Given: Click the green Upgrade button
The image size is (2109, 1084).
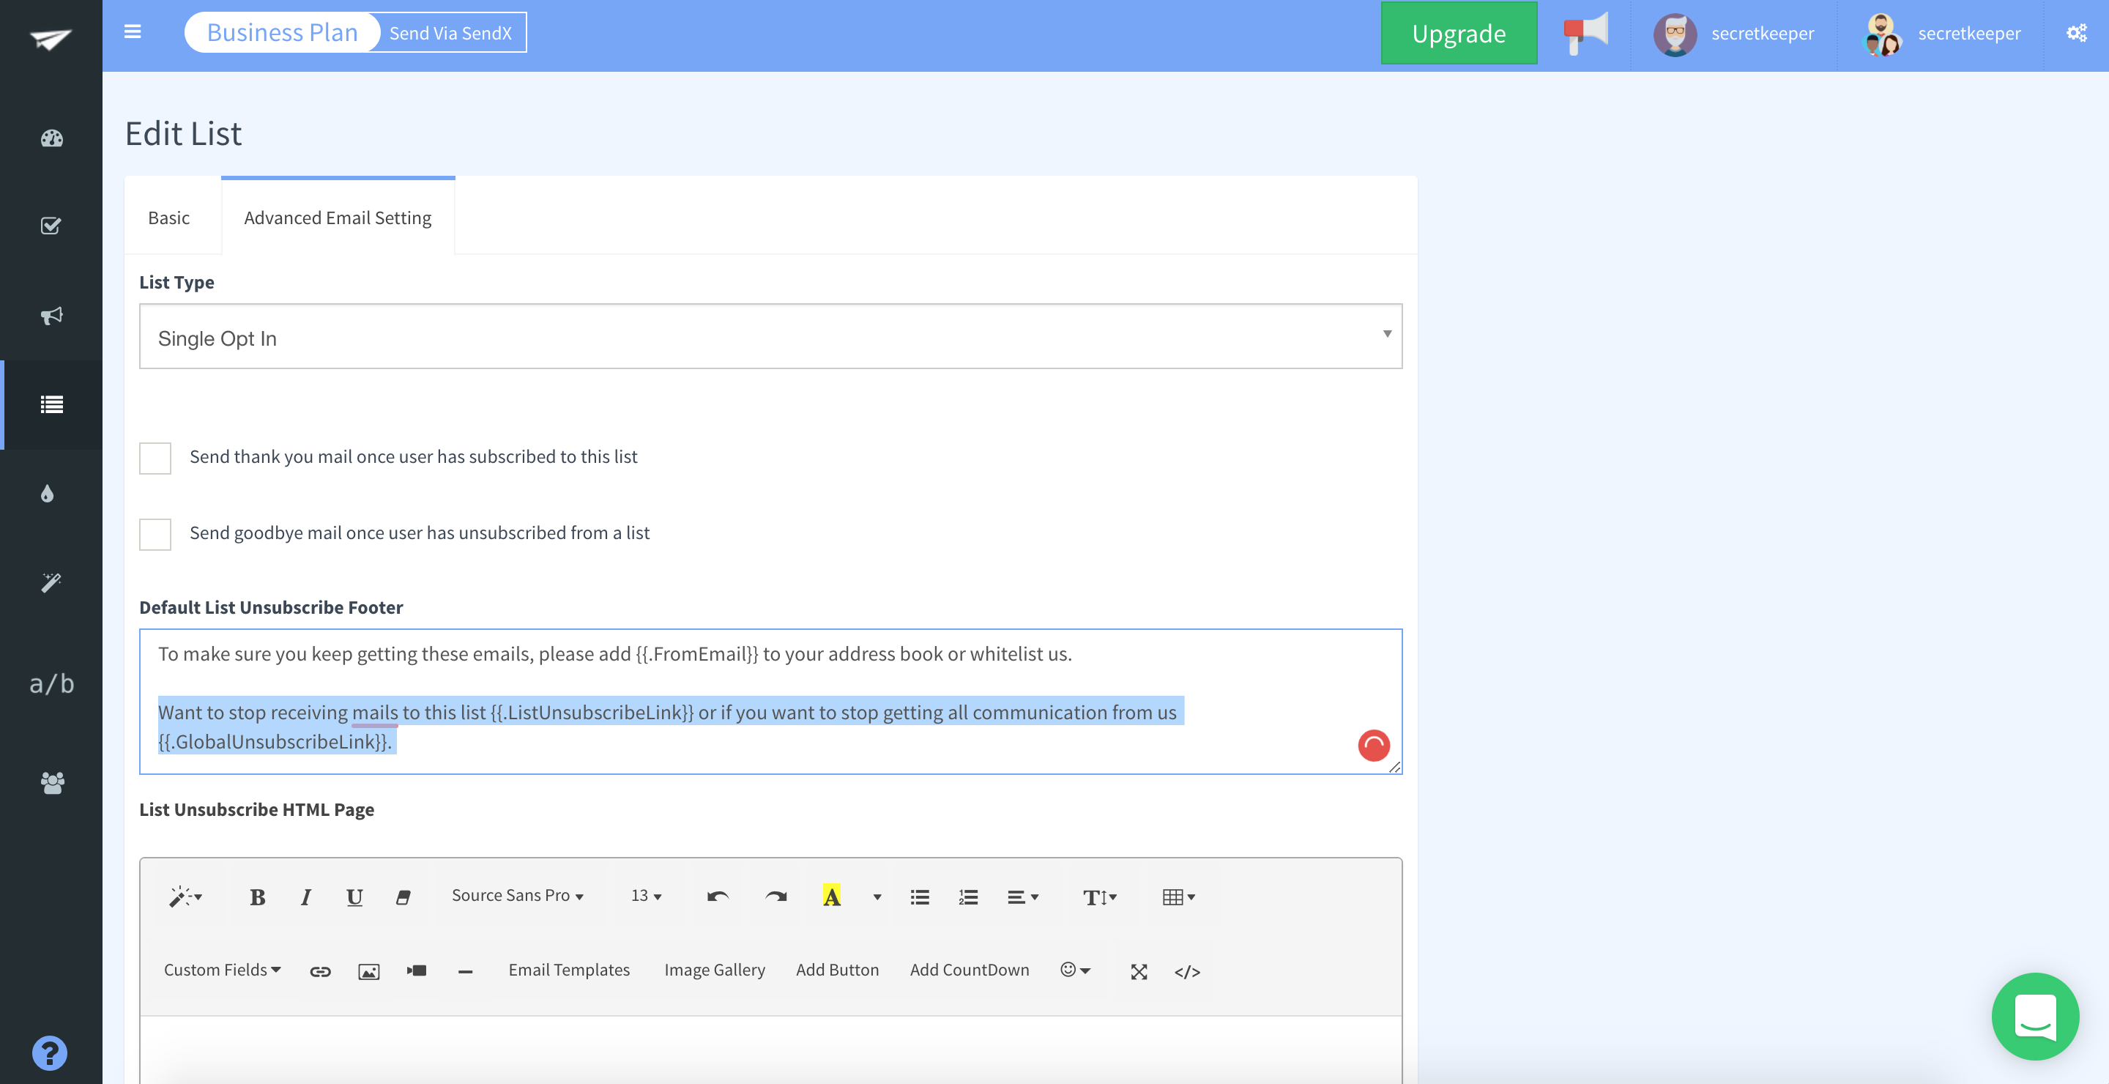Looking at the screenshot, I should (x=1459, y=33).
